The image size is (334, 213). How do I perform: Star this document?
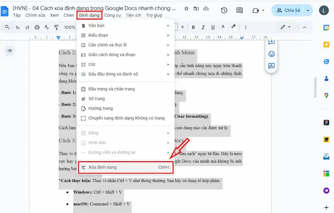click(x=186, y=9)
